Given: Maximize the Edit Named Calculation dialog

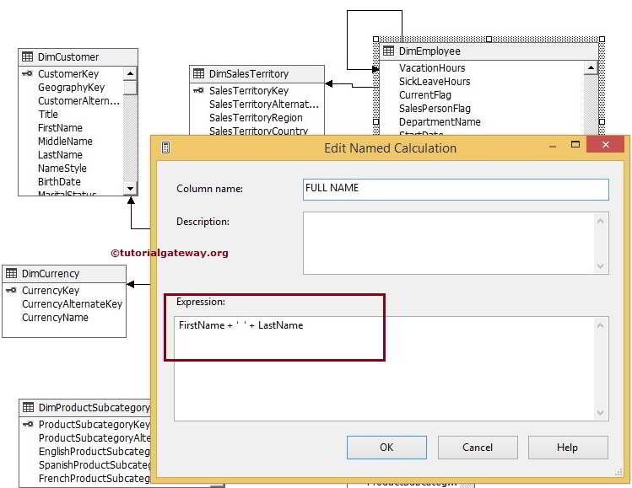Looking at the screenshot, I should pyautogui.click(x=575, y=145).
